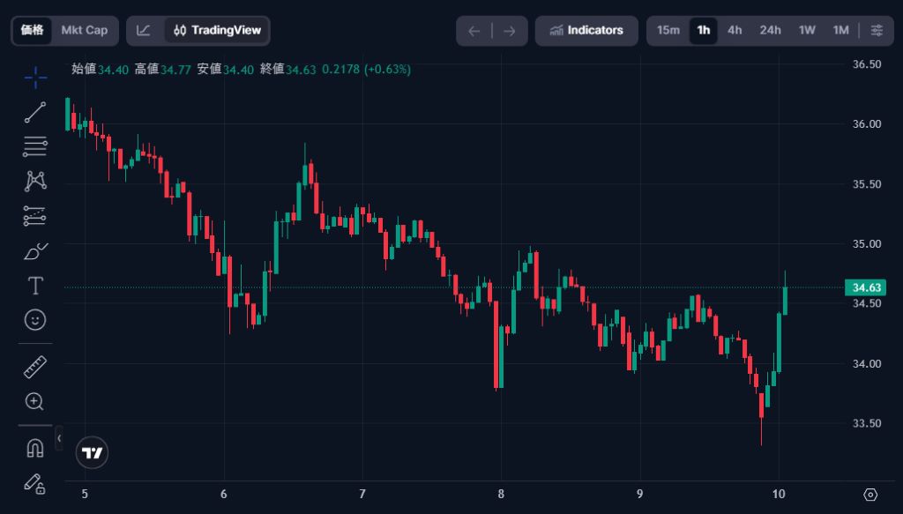Toggle magnet mode for drawings
903x514 pixels.
35,448
